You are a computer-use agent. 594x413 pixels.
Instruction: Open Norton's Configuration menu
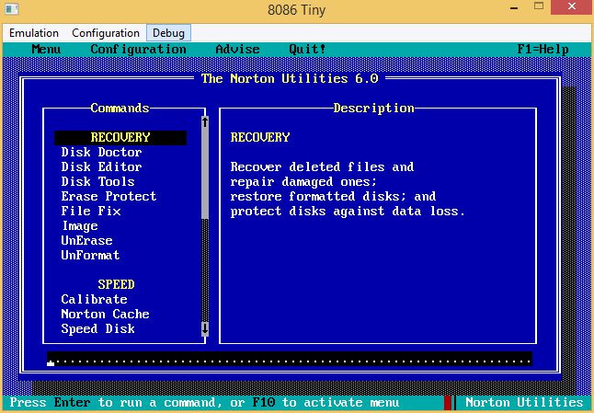[138, 50]
